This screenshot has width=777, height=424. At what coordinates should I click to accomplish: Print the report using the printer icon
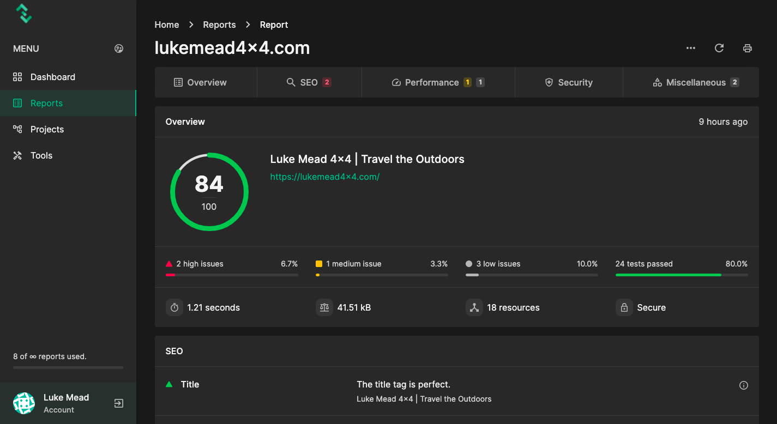point(748,48)
